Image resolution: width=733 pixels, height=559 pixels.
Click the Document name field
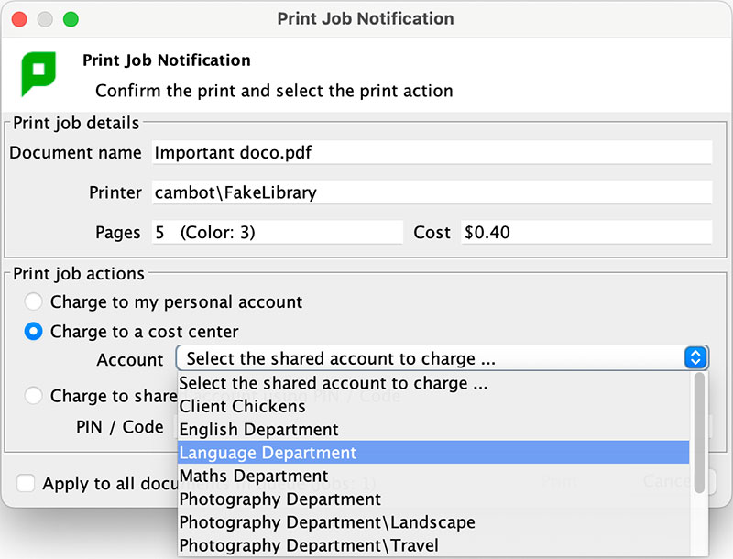coord(431,152)
